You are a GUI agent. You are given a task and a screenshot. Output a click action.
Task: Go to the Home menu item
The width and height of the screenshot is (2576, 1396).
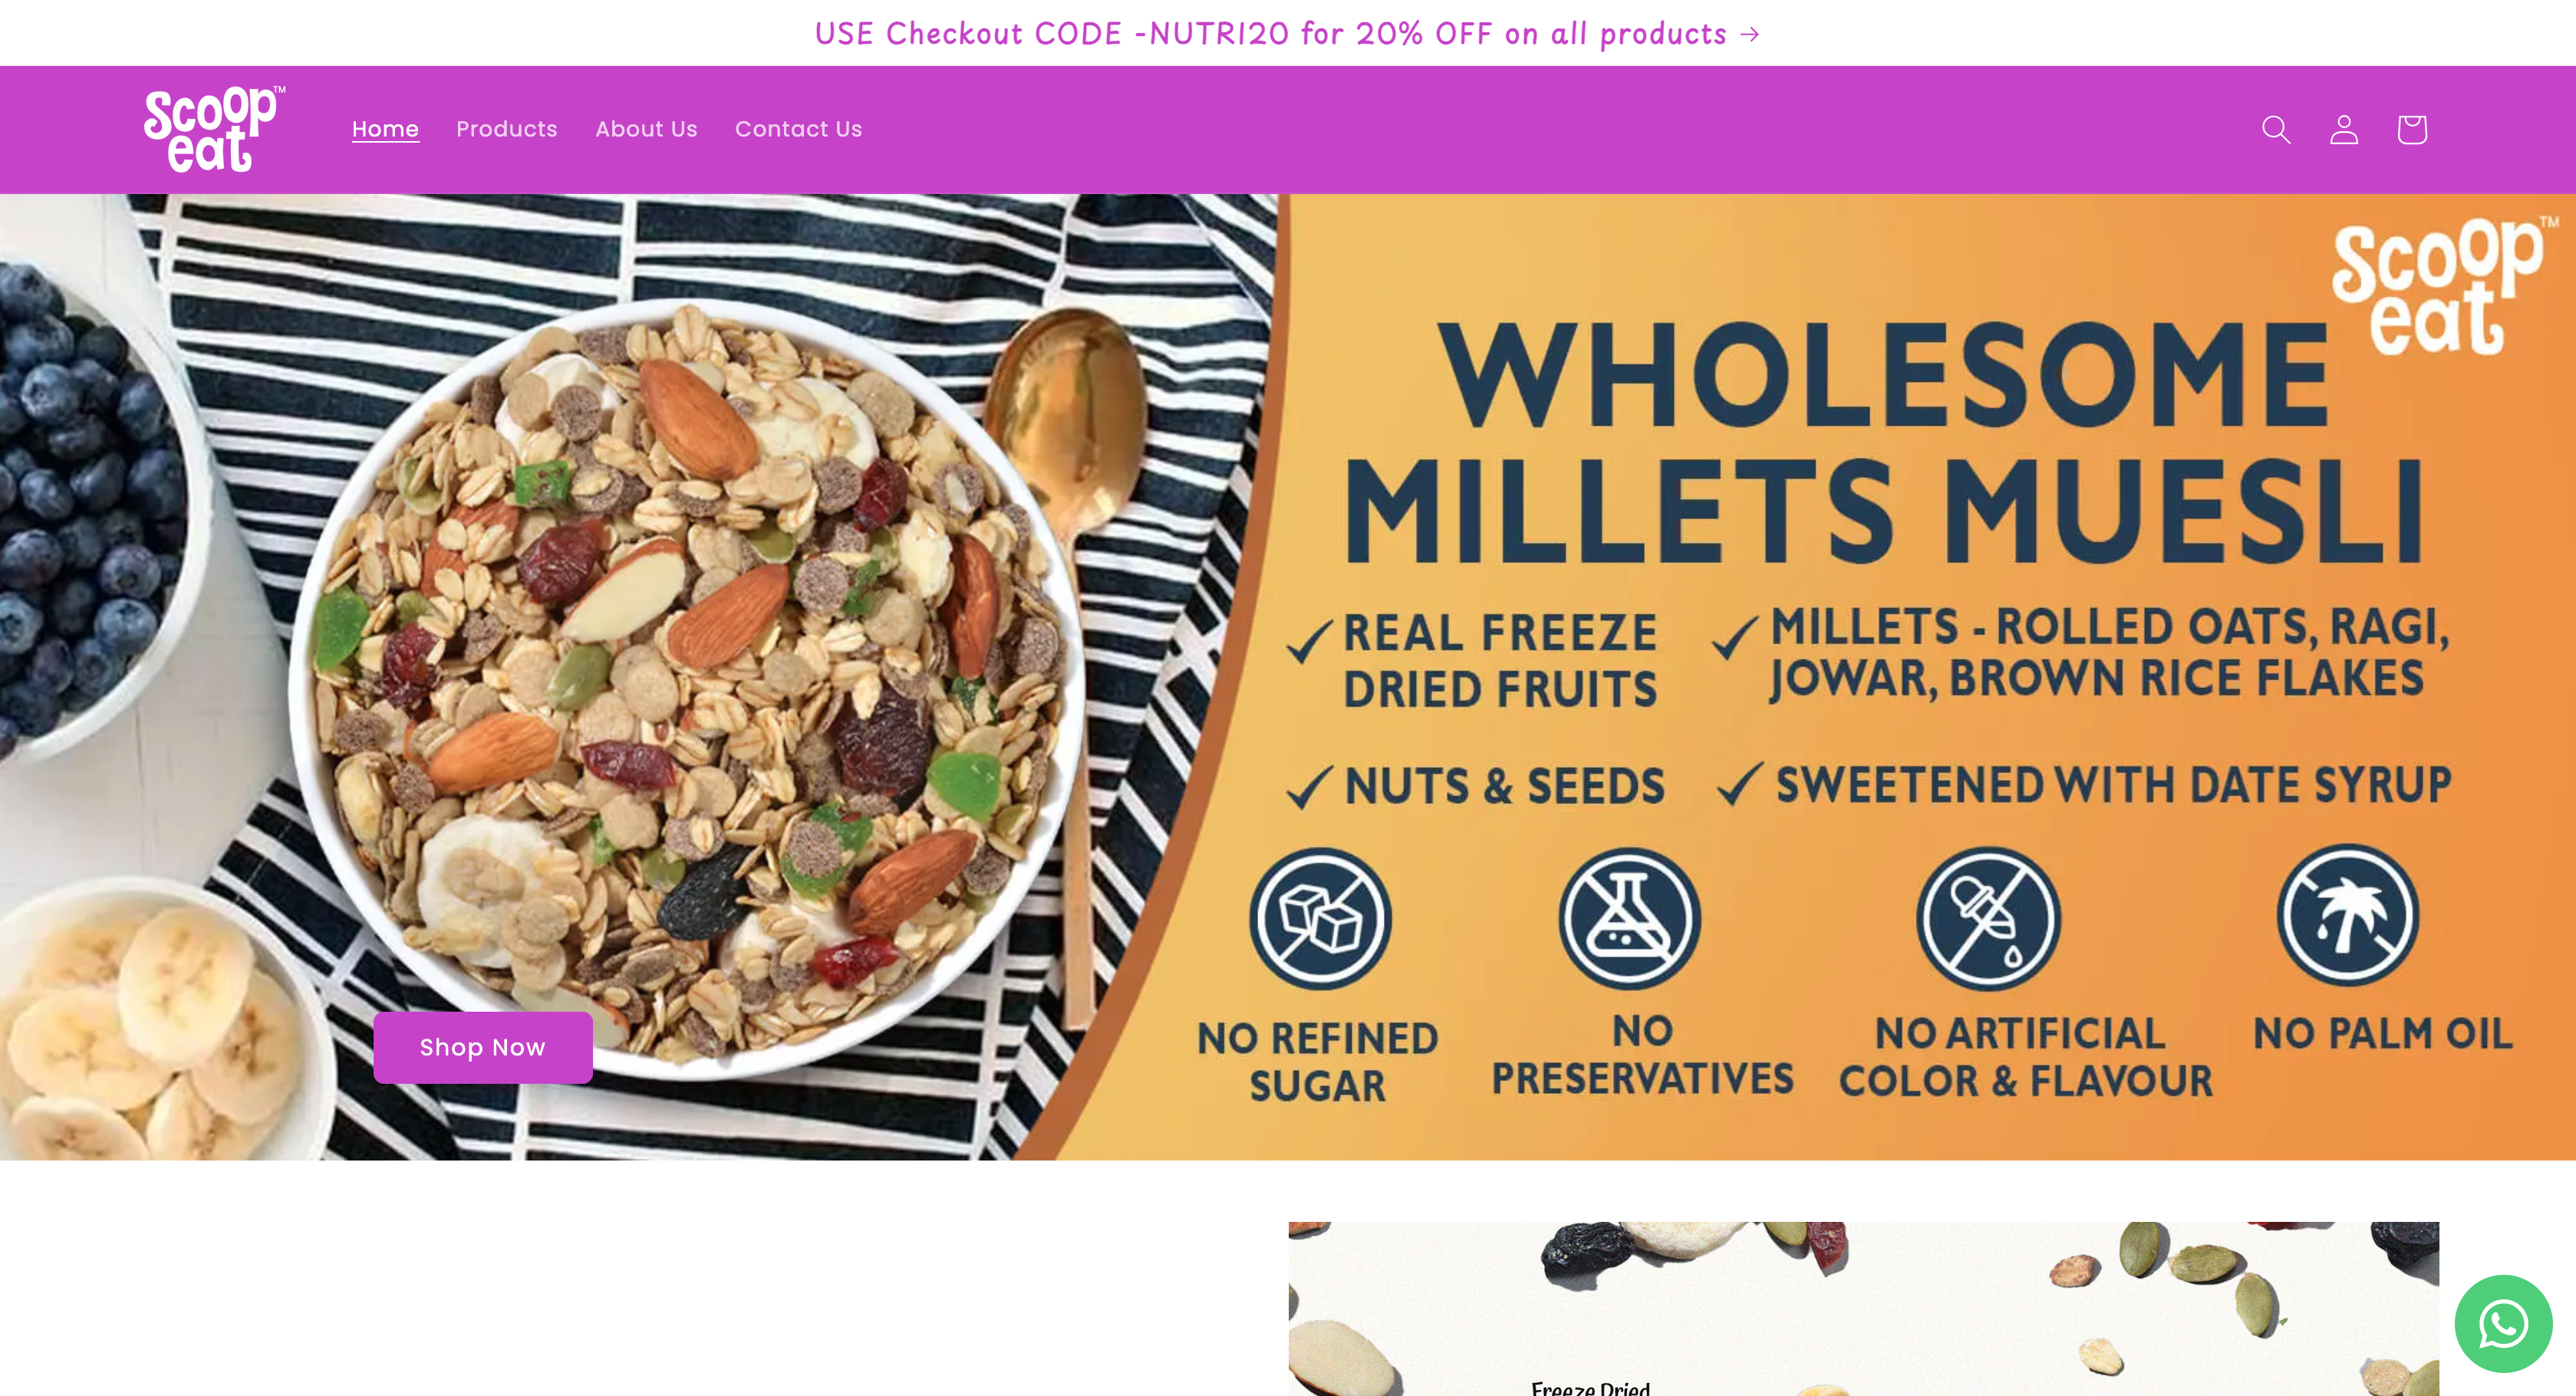click(385, 129)
